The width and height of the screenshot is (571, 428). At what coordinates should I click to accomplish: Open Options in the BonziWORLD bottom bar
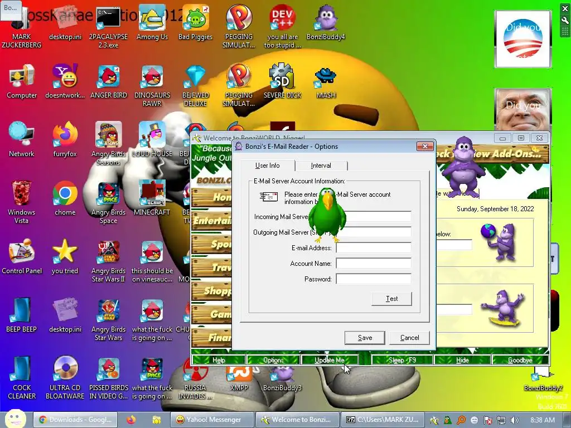273,360
